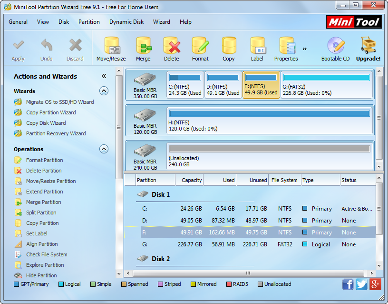Viewport: 388px width, 304px height.
Task: Open the Help menu
Action: click(185, 22)
